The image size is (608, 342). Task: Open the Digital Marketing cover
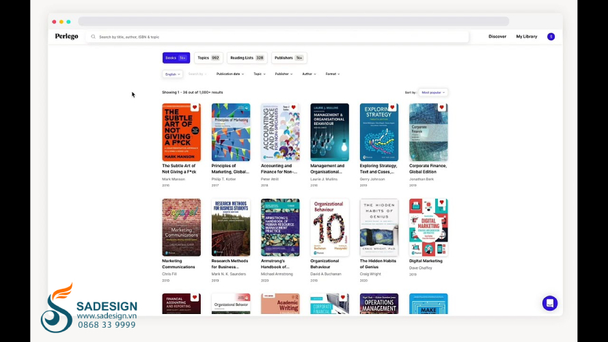pos(428,227)
